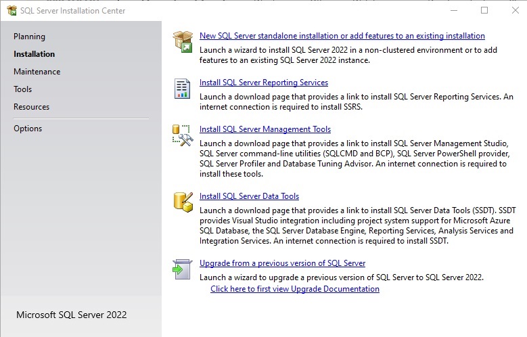Click Install SQL Server Management Tools link
527x337 pixels.
point(265,129)
